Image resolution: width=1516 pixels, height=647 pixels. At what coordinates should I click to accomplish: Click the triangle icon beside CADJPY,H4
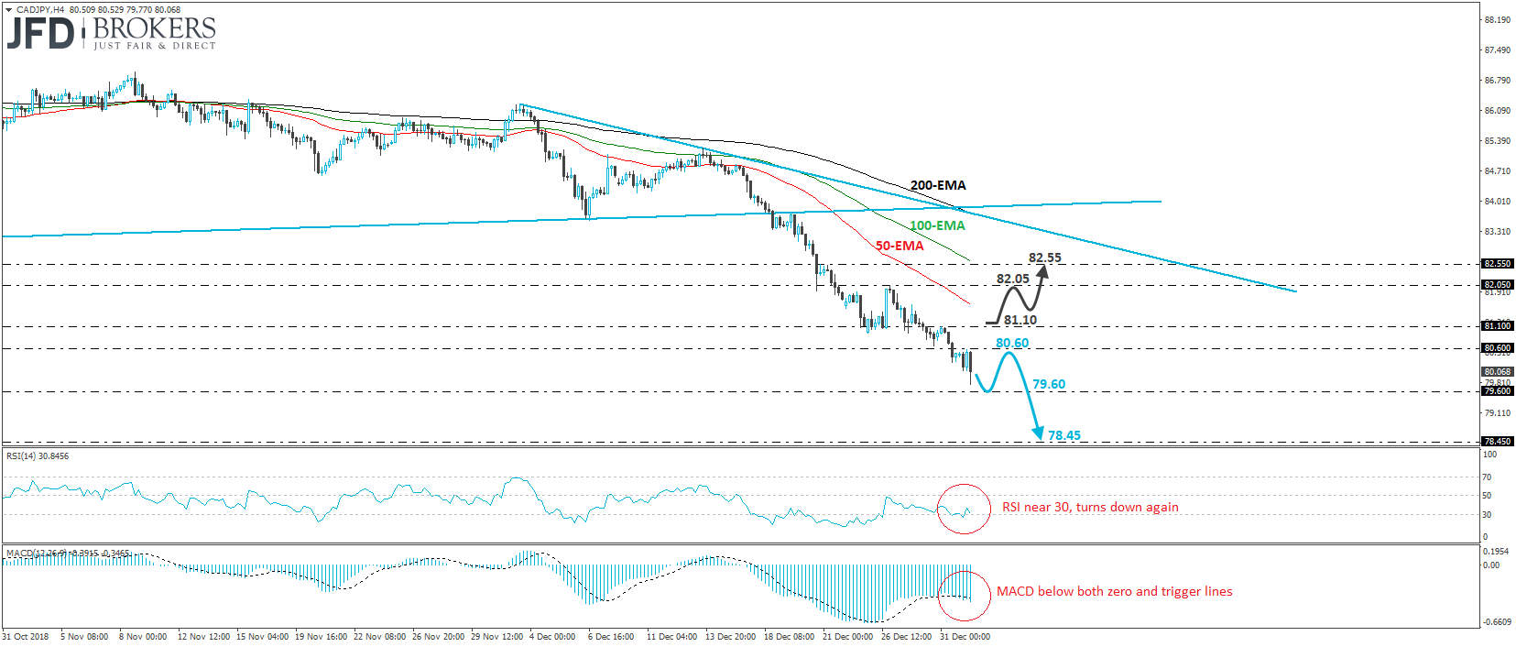(9, 10)
